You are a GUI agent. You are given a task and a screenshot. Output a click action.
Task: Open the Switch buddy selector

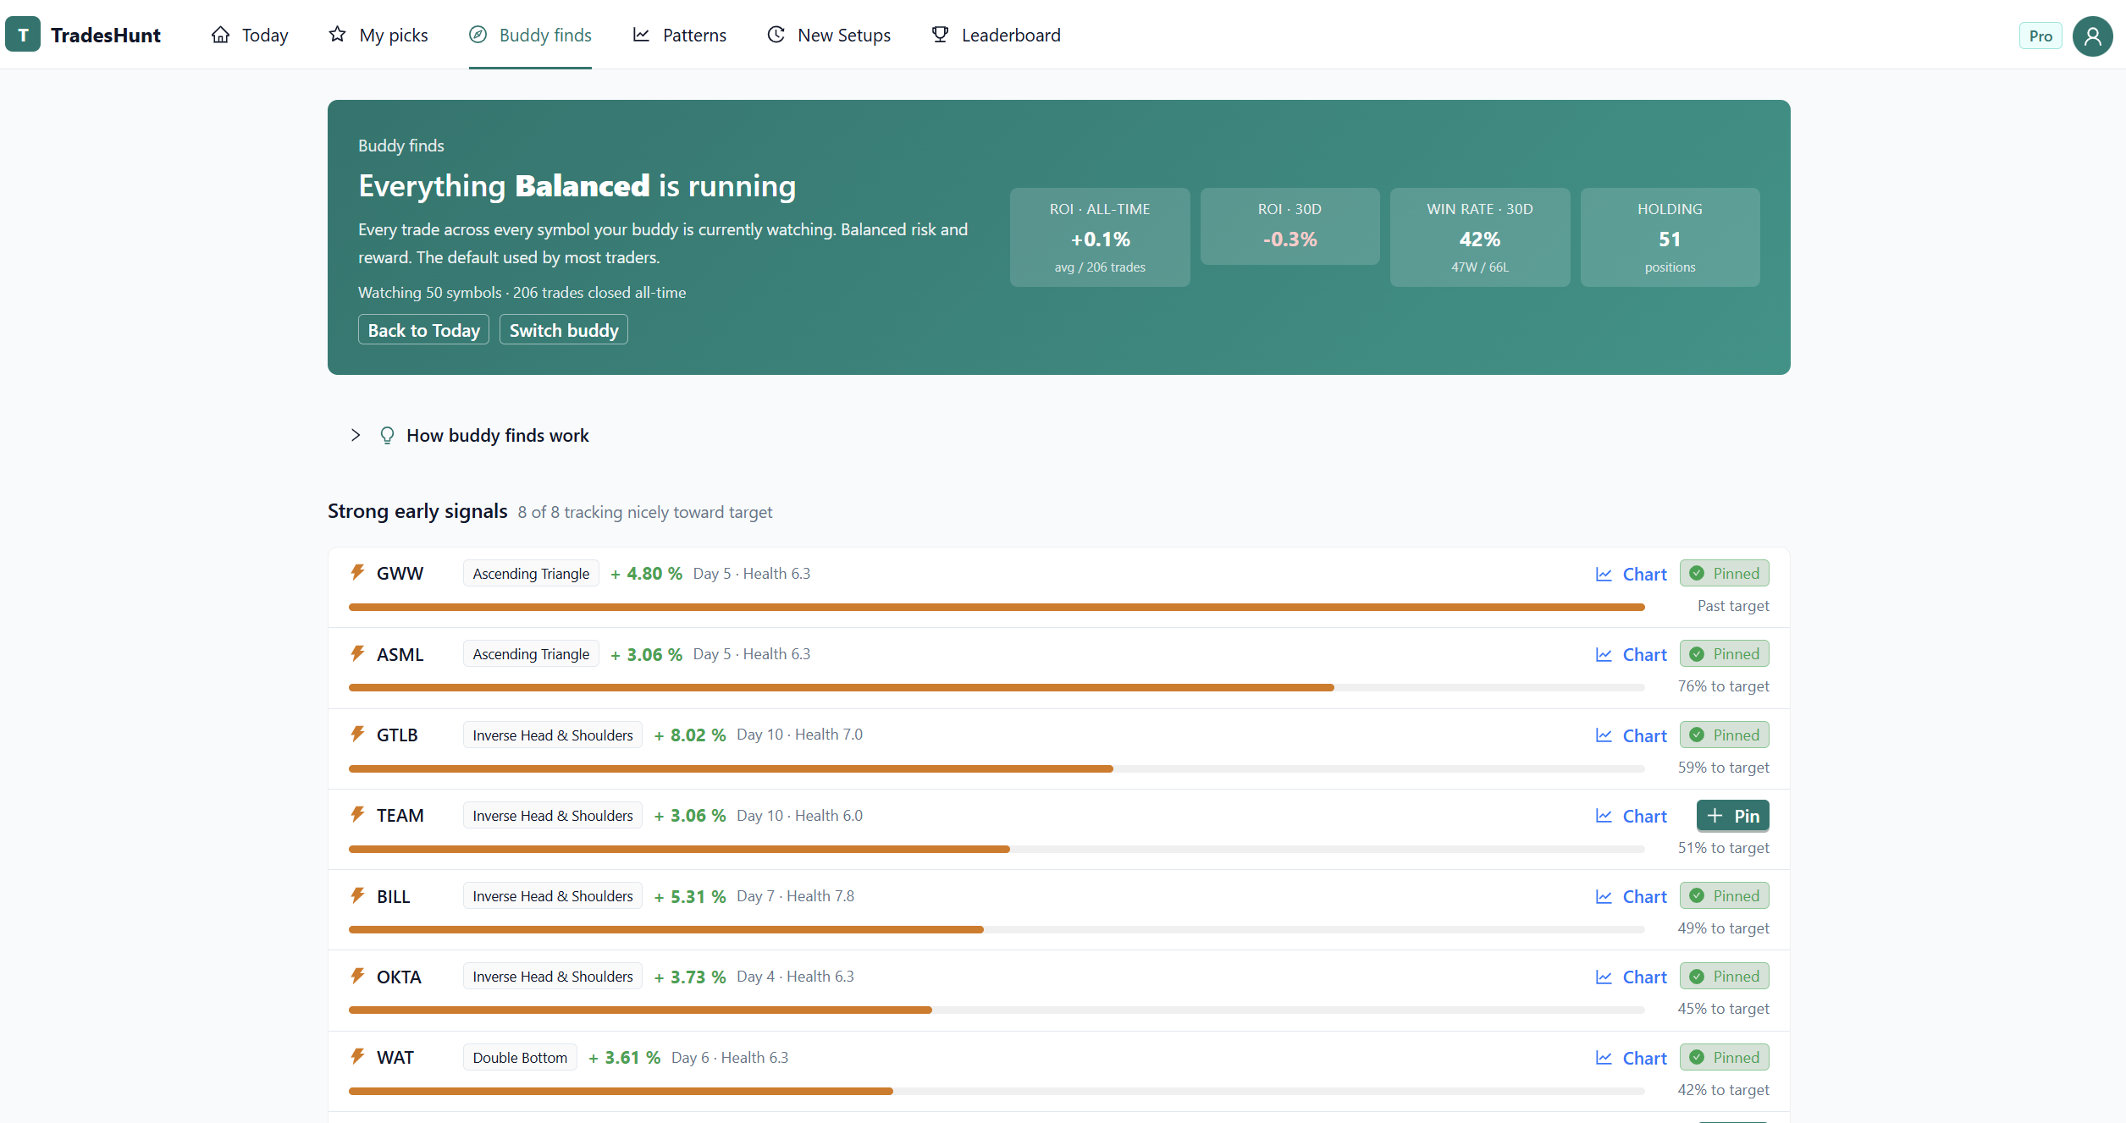pos(563,330)
